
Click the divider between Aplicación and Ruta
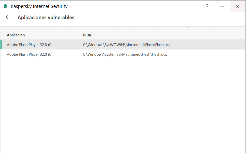pos(80,35)
